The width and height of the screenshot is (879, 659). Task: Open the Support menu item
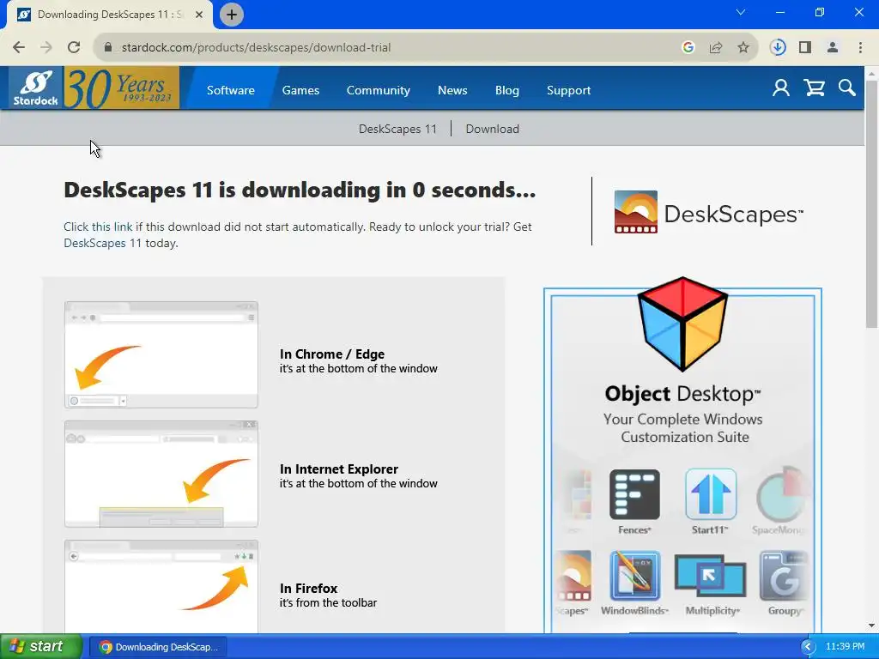568,90
